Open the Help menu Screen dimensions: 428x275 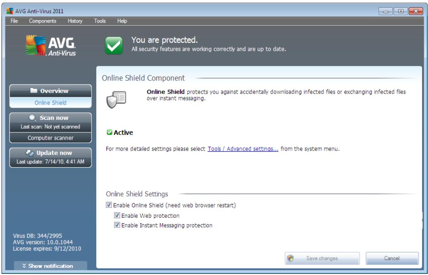[x=122, y=21]
